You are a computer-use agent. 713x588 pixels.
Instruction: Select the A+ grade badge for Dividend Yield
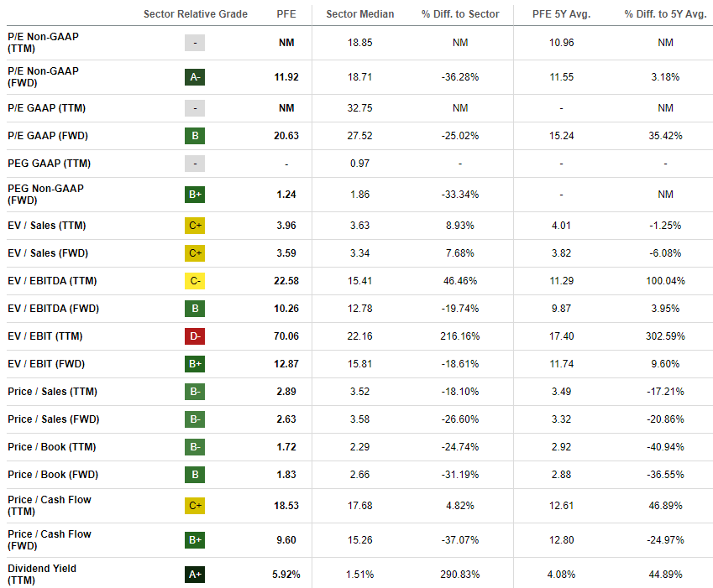pyautogui.click(x=195, y=575)
